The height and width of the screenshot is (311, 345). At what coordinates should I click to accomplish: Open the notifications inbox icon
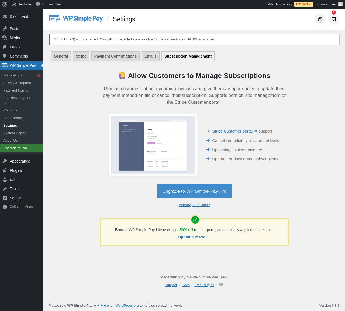pos(334,19)
